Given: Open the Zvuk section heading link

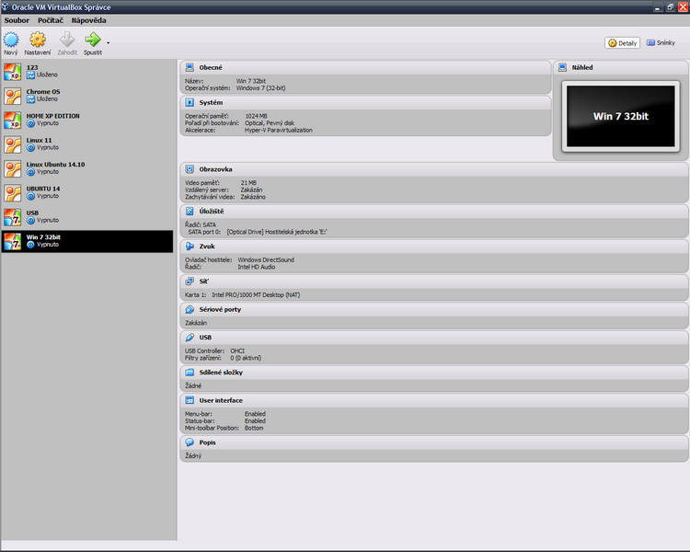Looking at the screenshot, I should [x=207, y=246].
